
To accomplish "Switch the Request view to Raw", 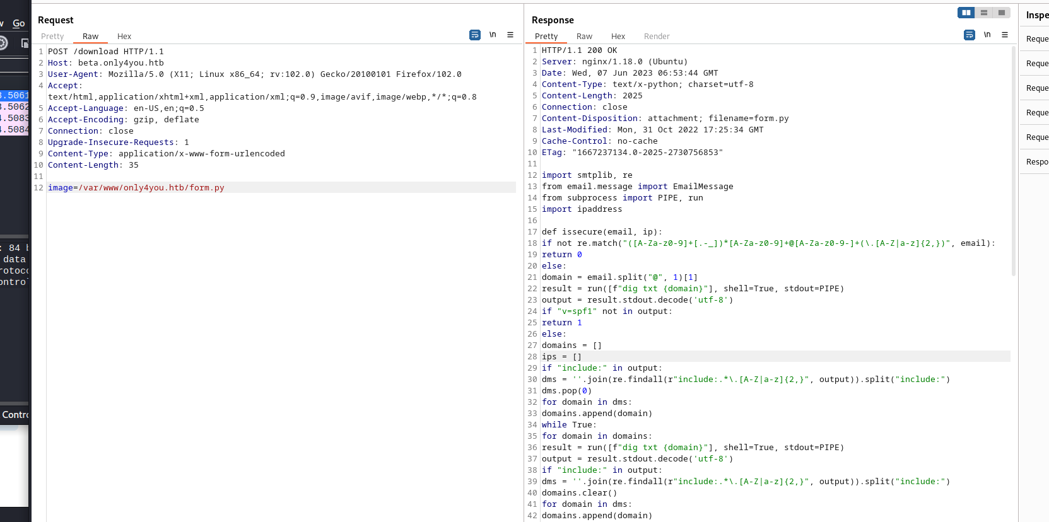I will [x=90, y=37].
